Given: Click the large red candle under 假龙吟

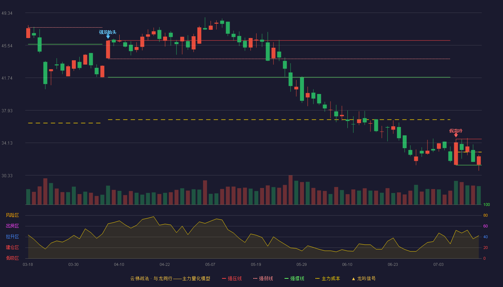Looking at the screenshot, I should pos(456,154).
